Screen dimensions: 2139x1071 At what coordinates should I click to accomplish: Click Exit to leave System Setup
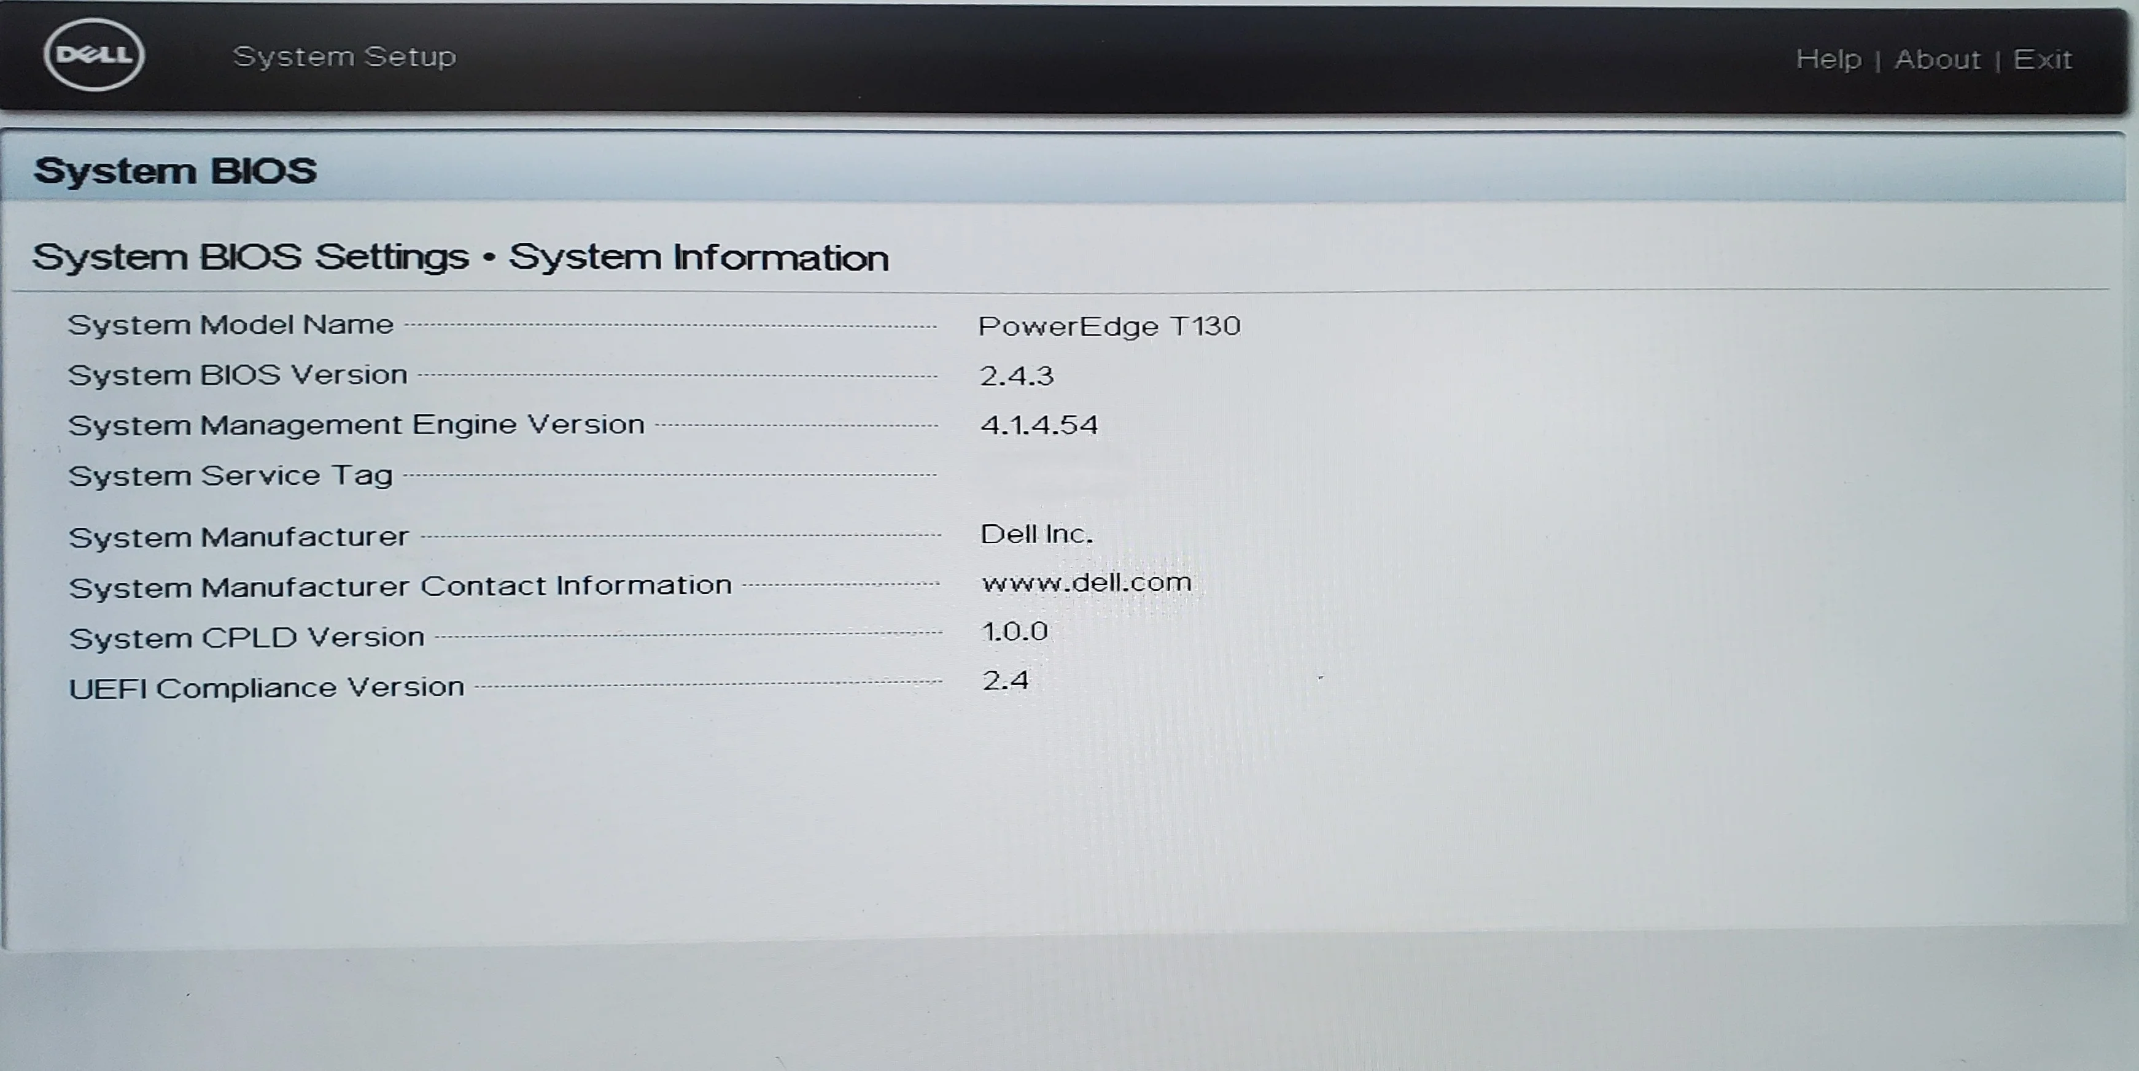(x=2043, y=59)
